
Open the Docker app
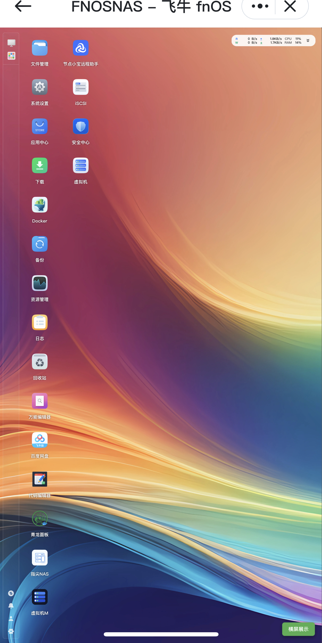click(40, 205)
